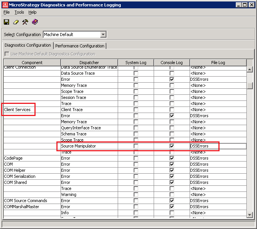257x229 pixels.
Task: Switch to the Performance Configuration tab
Action: [79, 46]
